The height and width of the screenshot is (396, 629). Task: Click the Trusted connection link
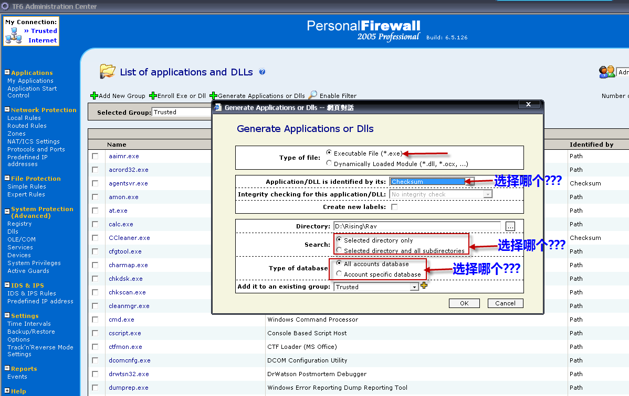point(44,31)
